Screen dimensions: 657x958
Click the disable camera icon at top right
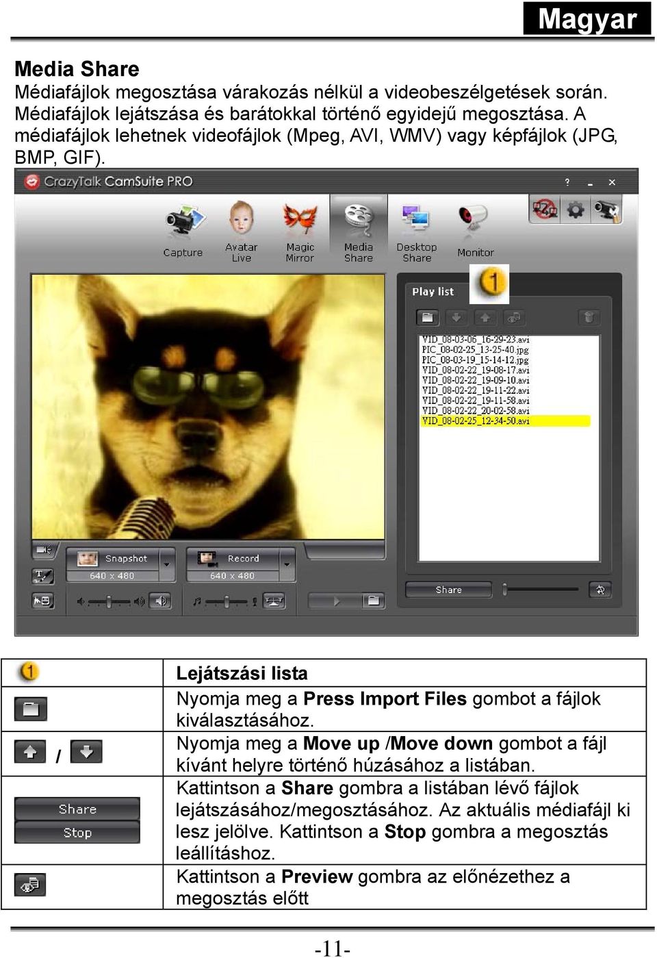click(x=545, y=209)
